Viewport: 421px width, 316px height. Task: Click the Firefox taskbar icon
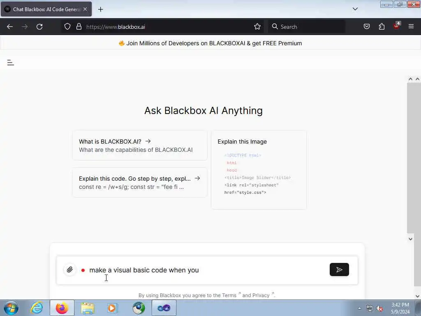coord(62,308)
